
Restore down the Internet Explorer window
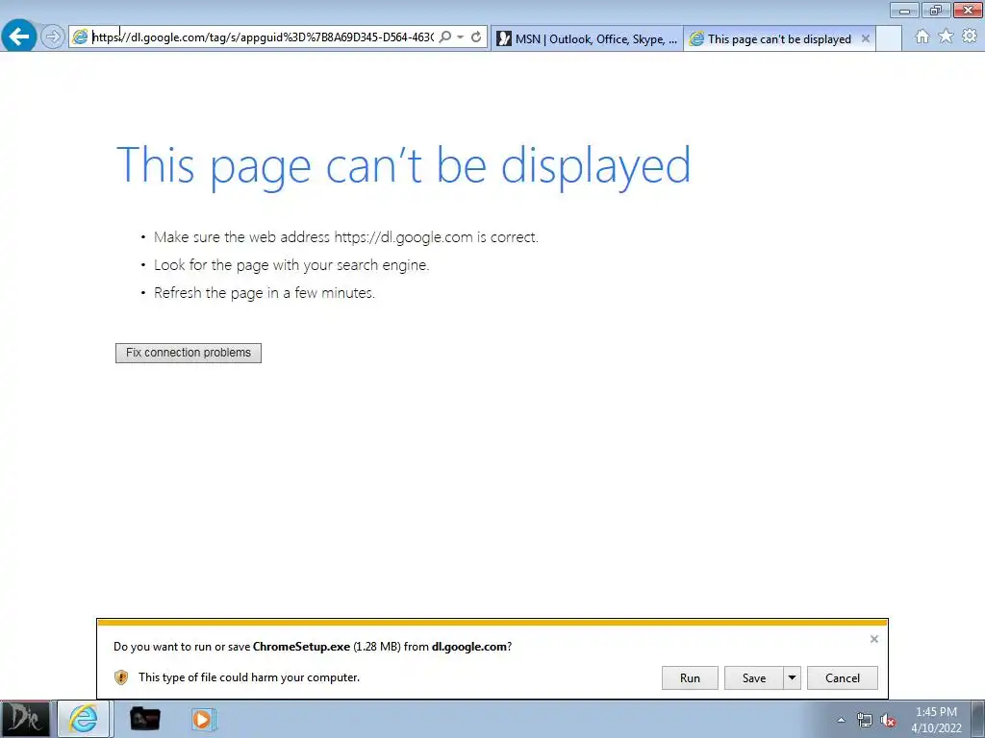[x=936, y=10]
